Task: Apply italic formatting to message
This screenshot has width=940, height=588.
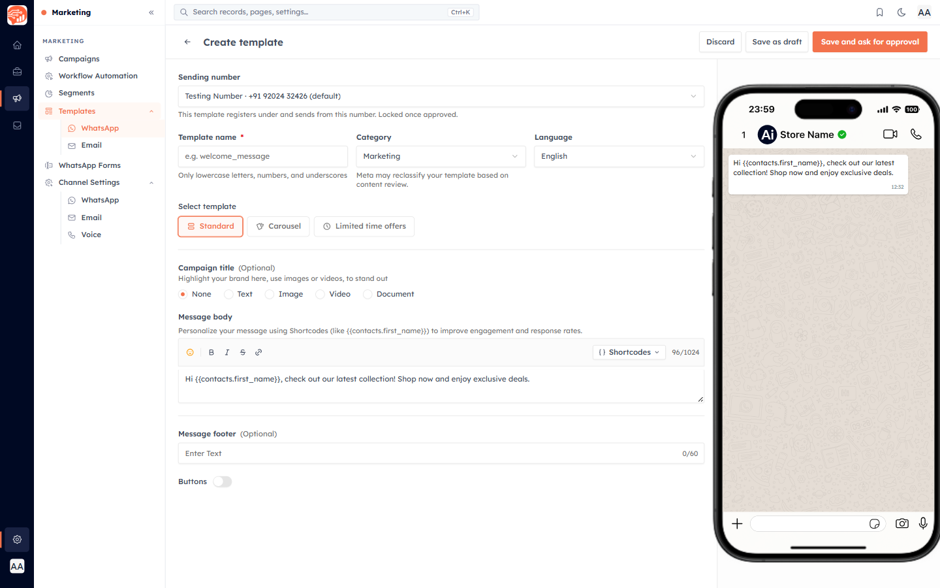Action: 227,352
